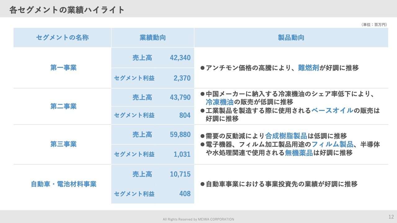Select sales value 10,715
This screenshot has width=397, height=223.
[180, 174]
